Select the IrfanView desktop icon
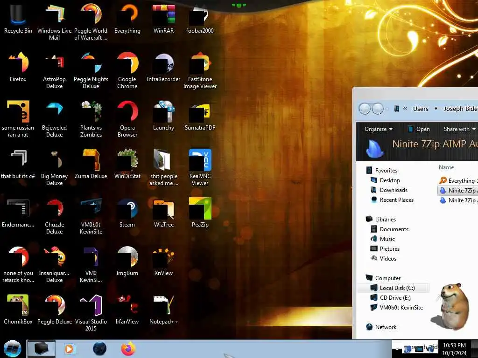 pos(127,310)
